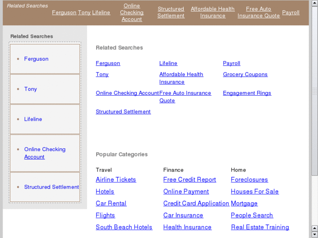Open Car Rental category link
318x238 pixels.
[111, 204]
